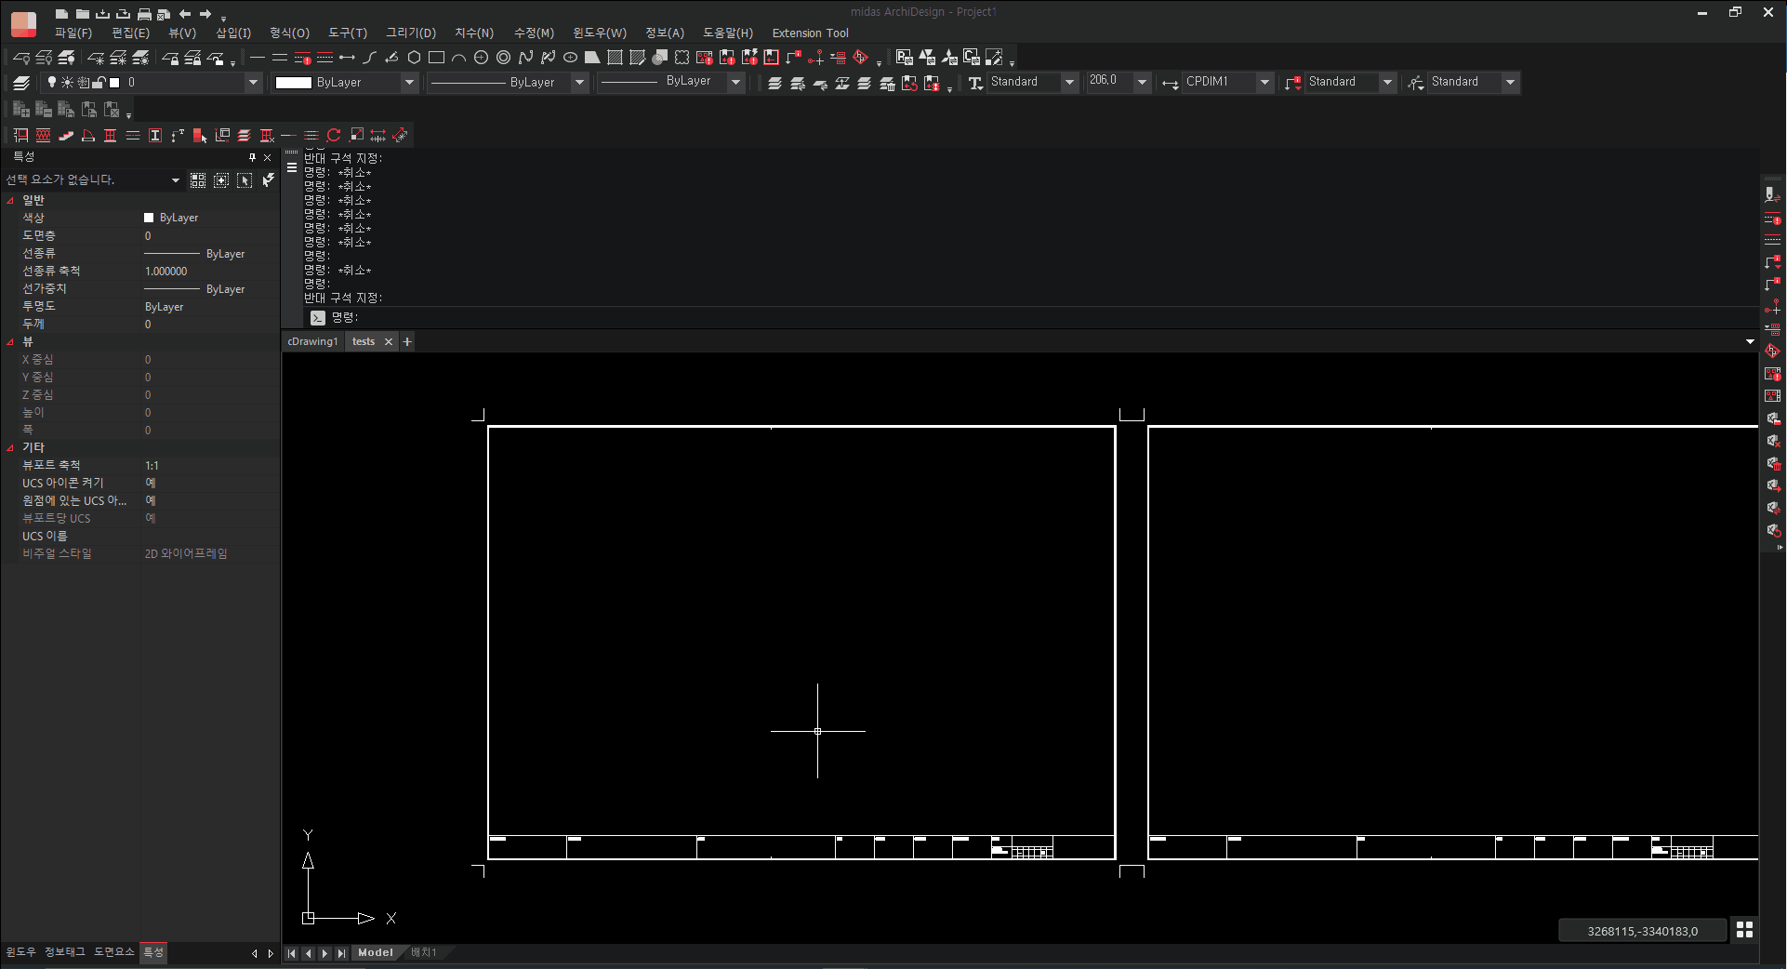Open the lineweight ByLayer dropdown
Screen dimensions: 1787x969
point(736,83)
